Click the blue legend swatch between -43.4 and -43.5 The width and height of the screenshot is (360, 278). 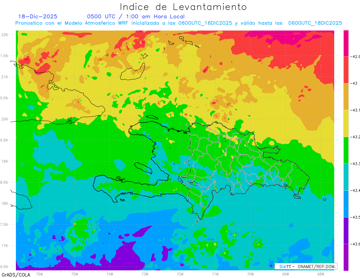346,204
